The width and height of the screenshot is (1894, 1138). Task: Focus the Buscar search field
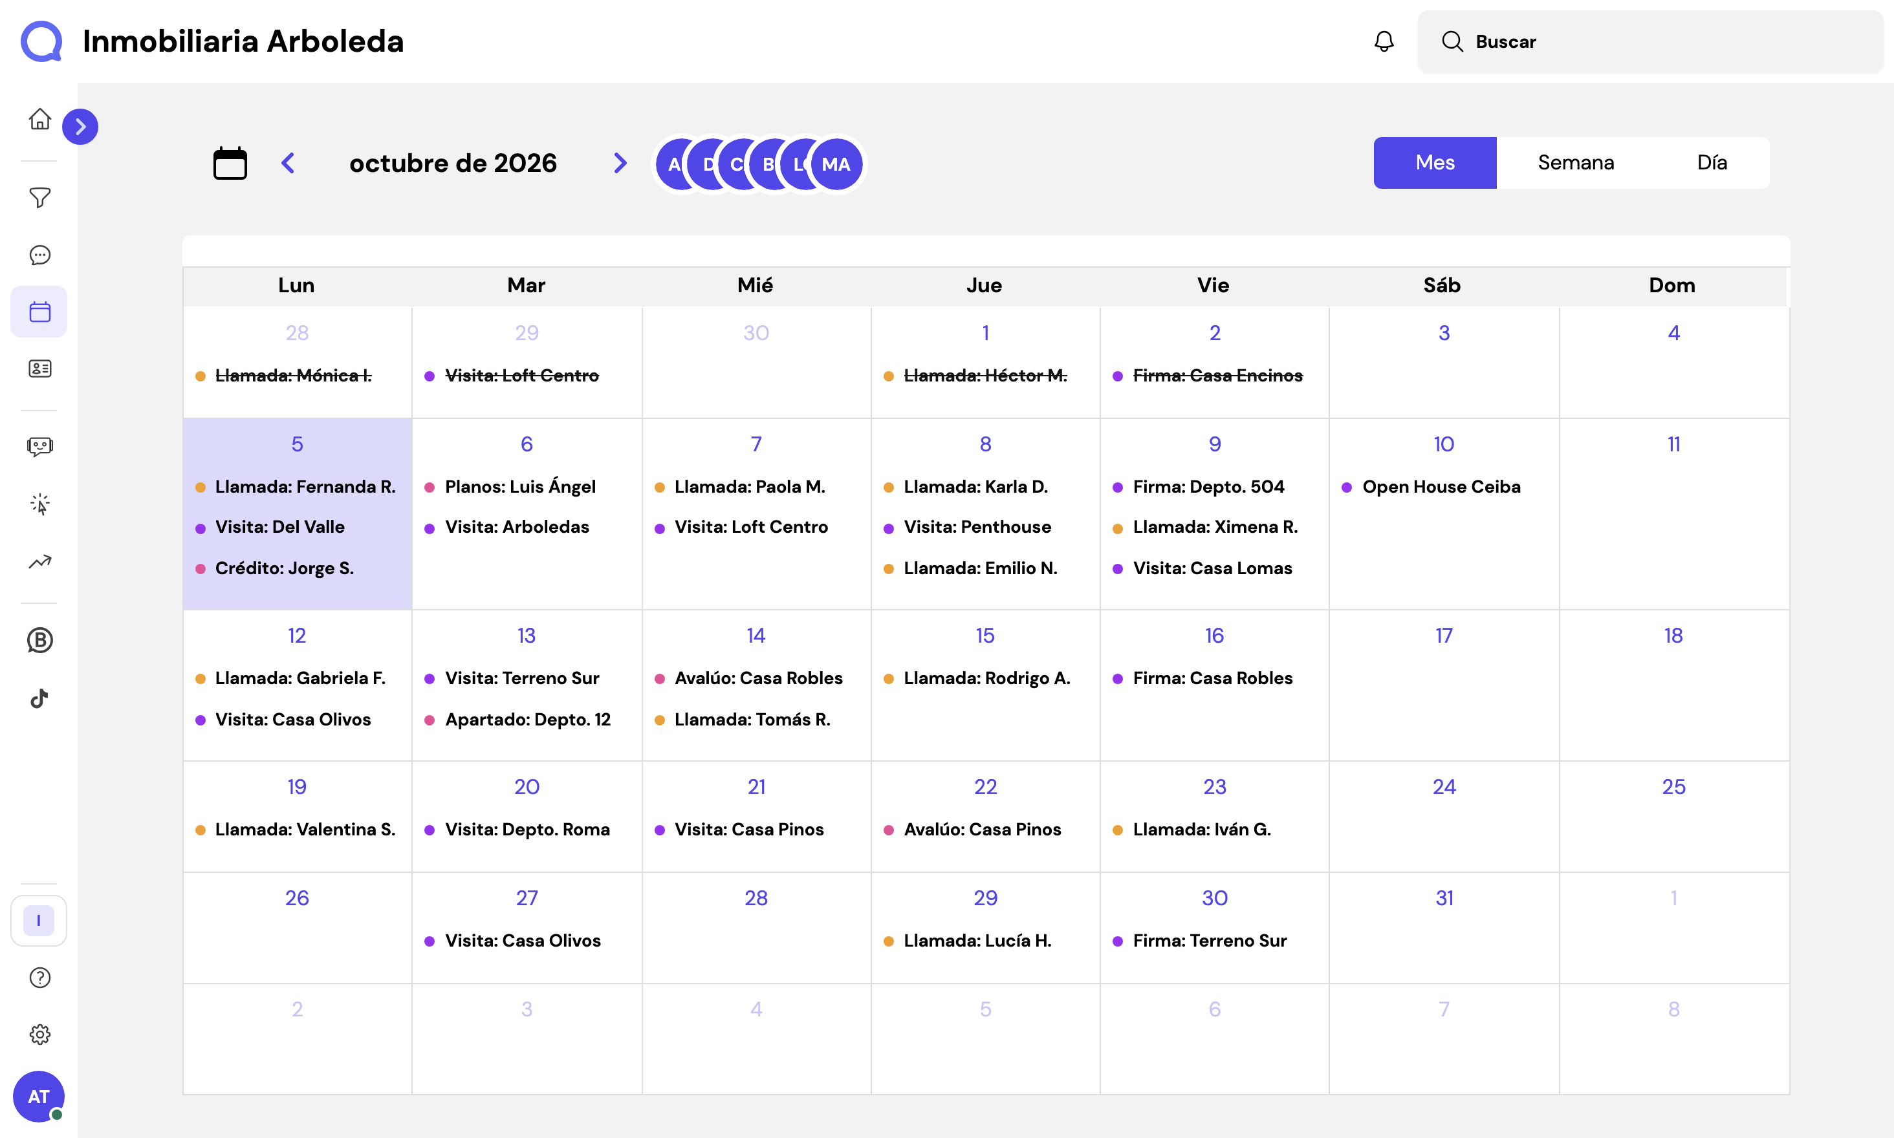(1650, 41)
